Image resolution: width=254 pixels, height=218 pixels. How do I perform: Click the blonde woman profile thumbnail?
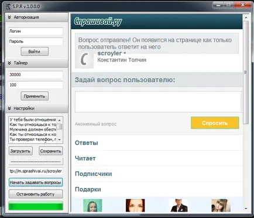[221, 205]
